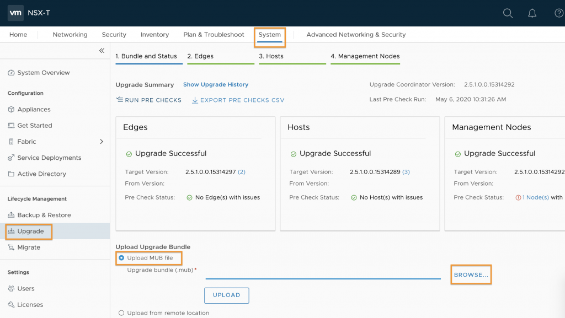
Task: Go to the Home tab
Action: 18,35
